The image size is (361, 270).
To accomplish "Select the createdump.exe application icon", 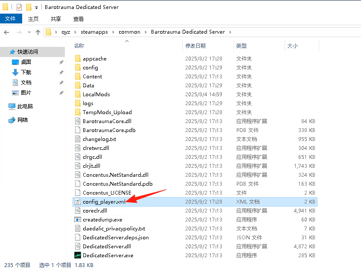I will point(78,220).
